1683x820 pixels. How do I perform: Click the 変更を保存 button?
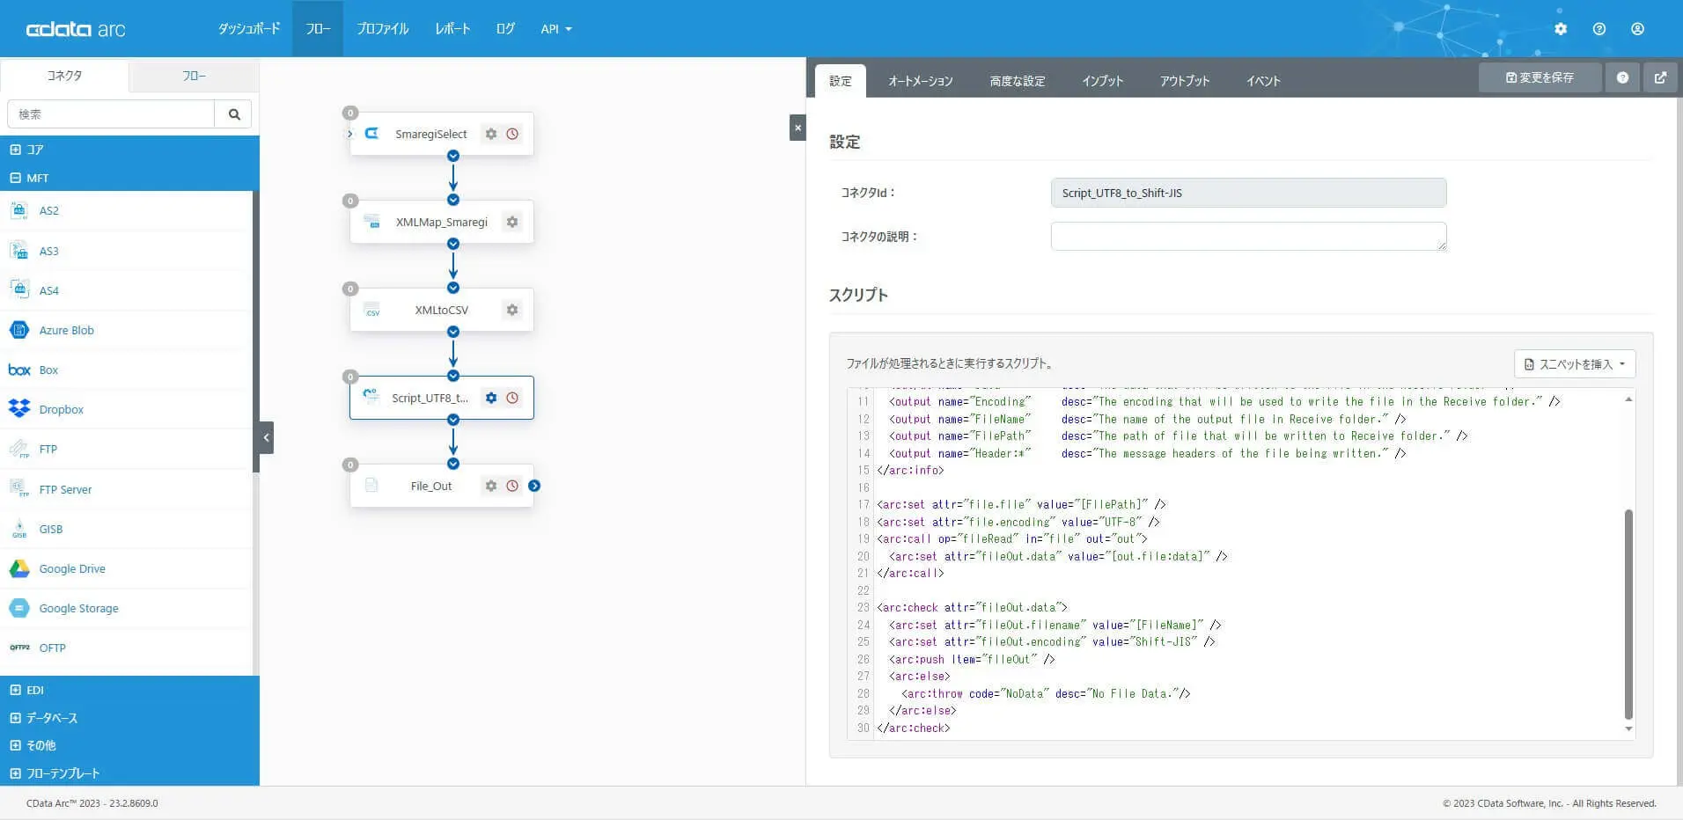pyautogui.click(x=1539, y=77)
